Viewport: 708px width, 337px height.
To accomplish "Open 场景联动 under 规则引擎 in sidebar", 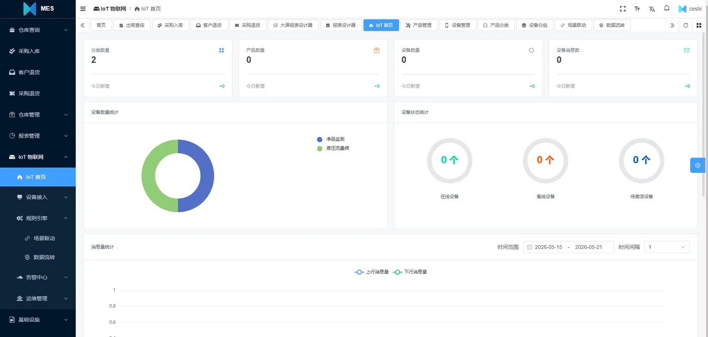I will 38,238.
